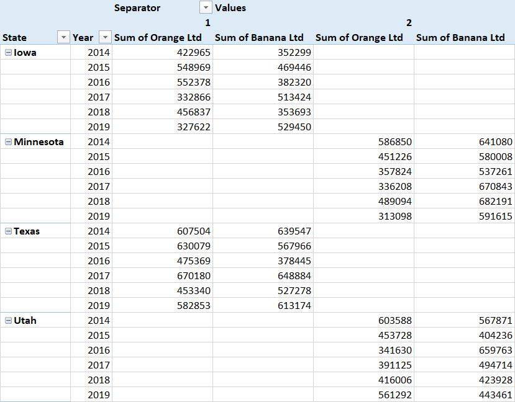
Task: Click cell with value 341630
Action: (363, 350)
